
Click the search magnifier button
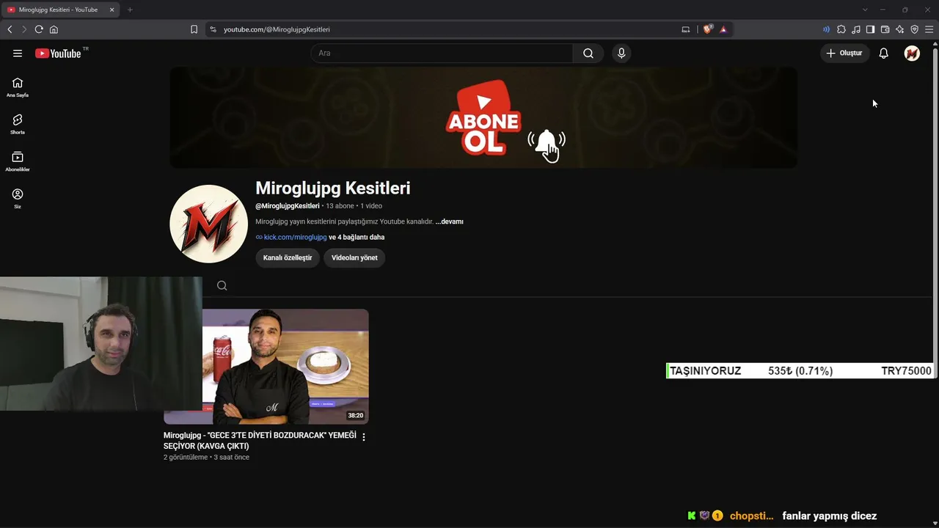click(588, 53)
